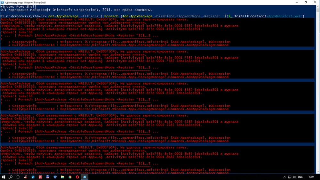This screenshot has width=320, height=180.
Task: Open Task View from the taskbar
Action: point(18,177)
